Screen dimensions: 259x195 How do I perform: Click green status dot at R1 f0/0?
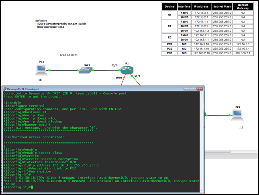(119, 70)
